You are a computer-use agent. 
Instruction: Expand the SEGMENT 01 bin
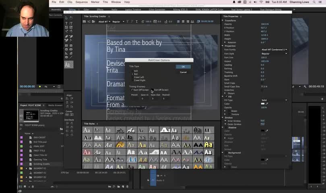[27, 168]
